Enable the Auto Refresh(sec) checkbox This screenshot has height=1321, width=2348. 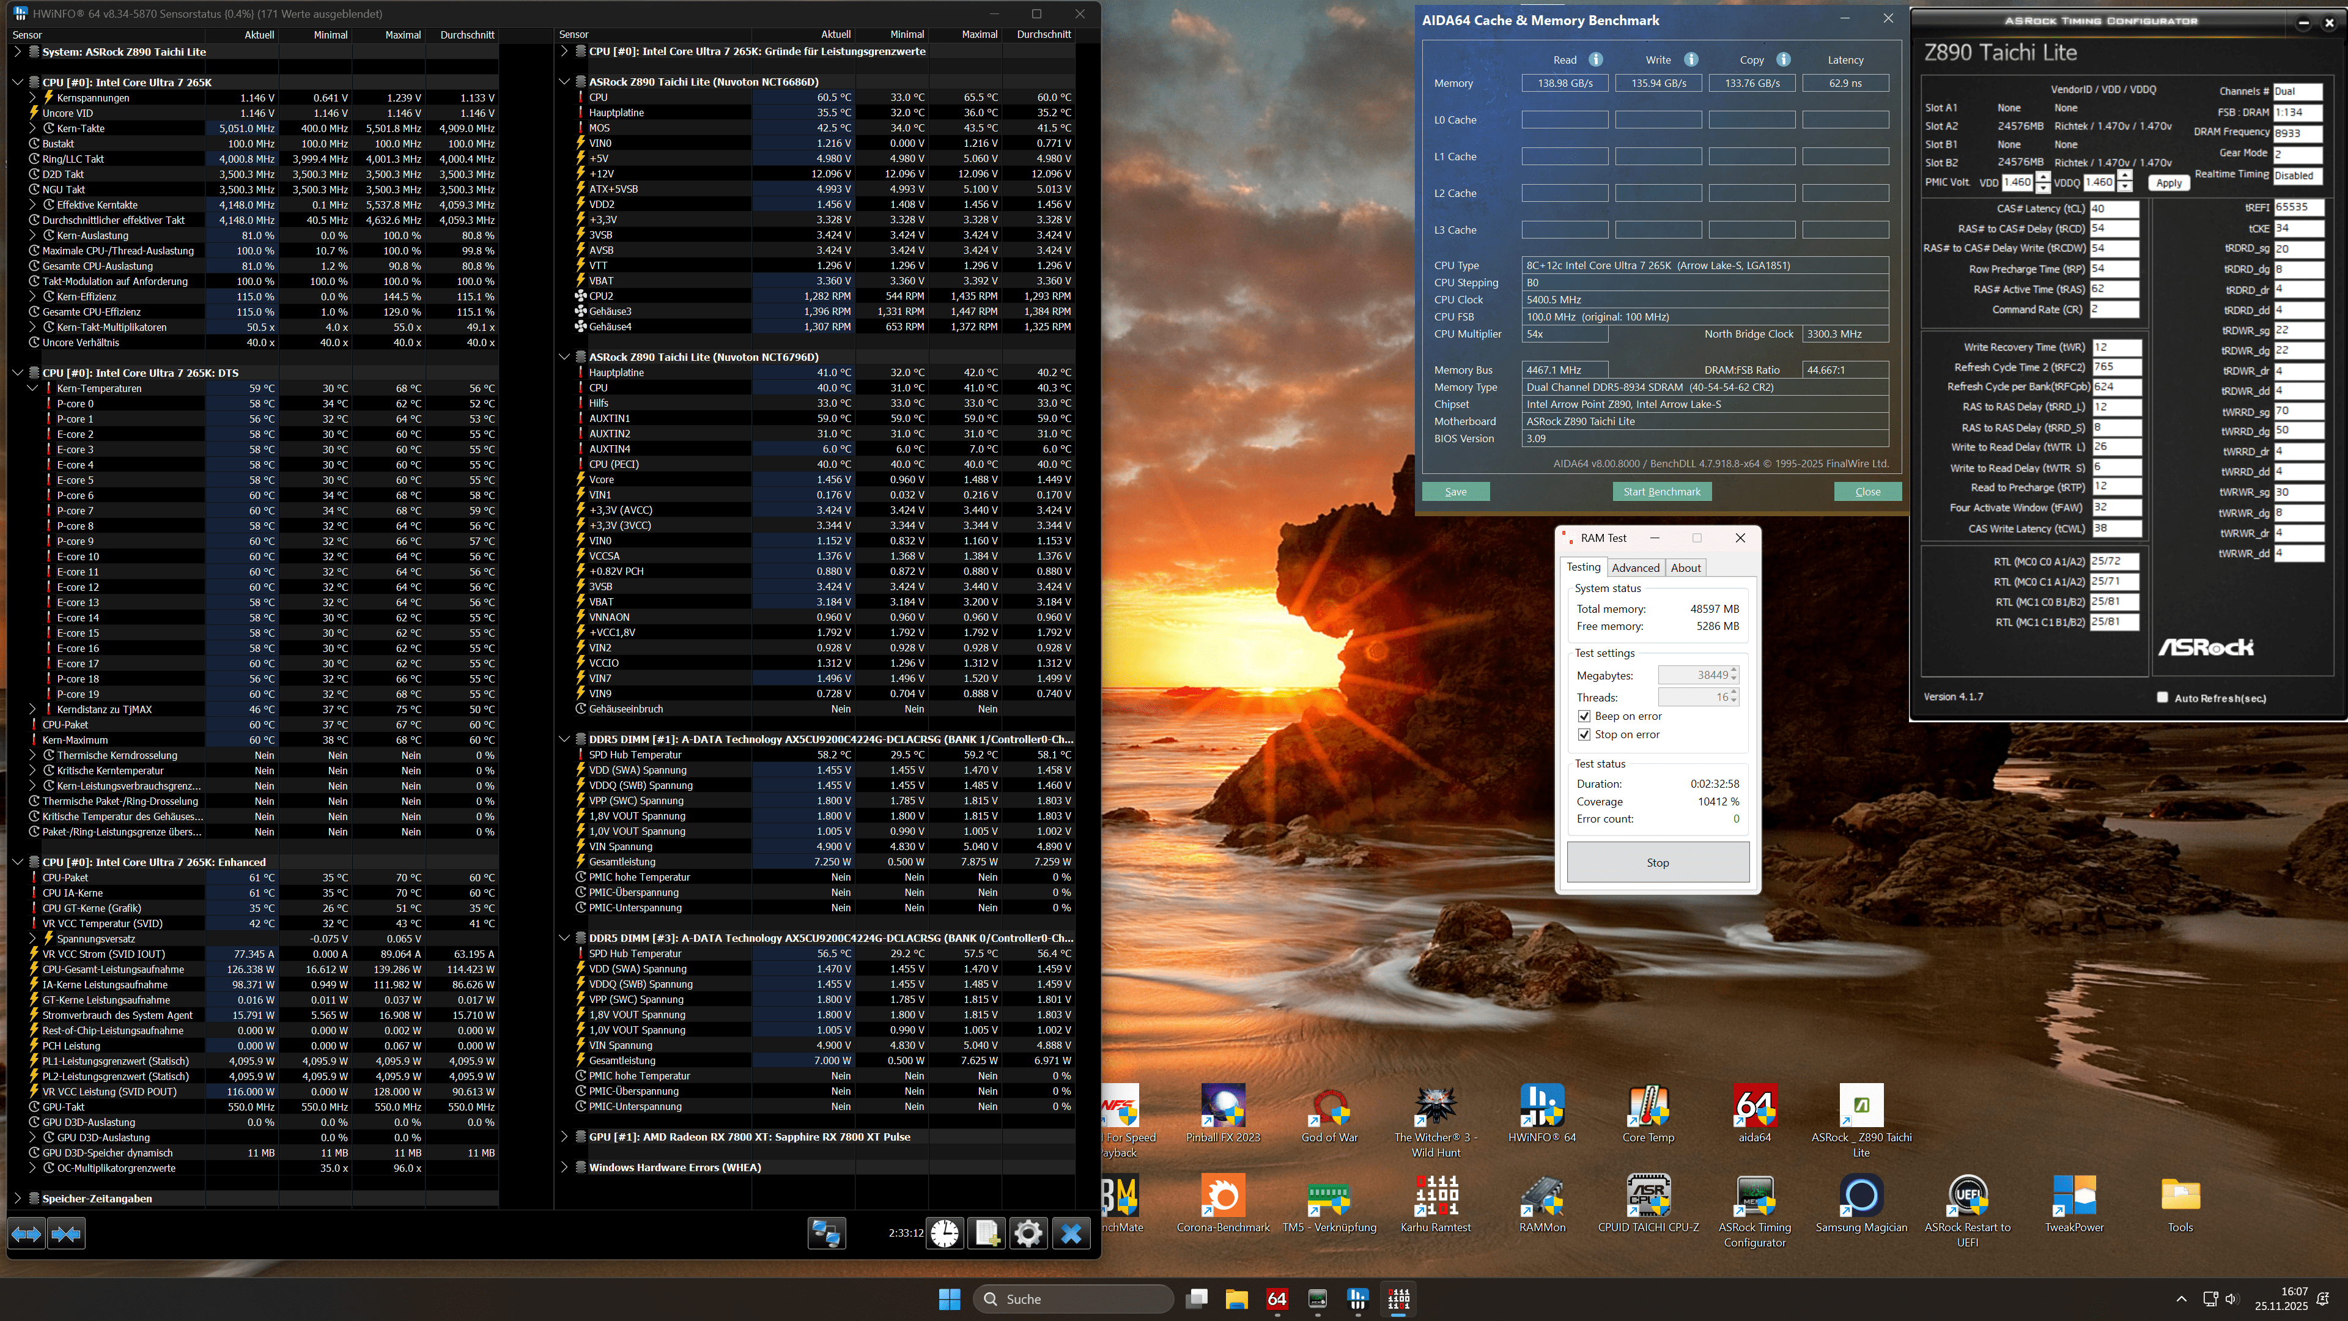click(2162, 697)
